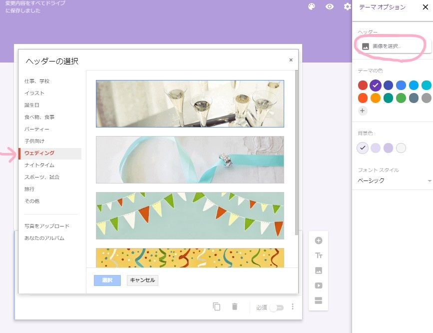Choose the orange theme color
This screenshot has width=433, height=333.
(x=375, y=98)
